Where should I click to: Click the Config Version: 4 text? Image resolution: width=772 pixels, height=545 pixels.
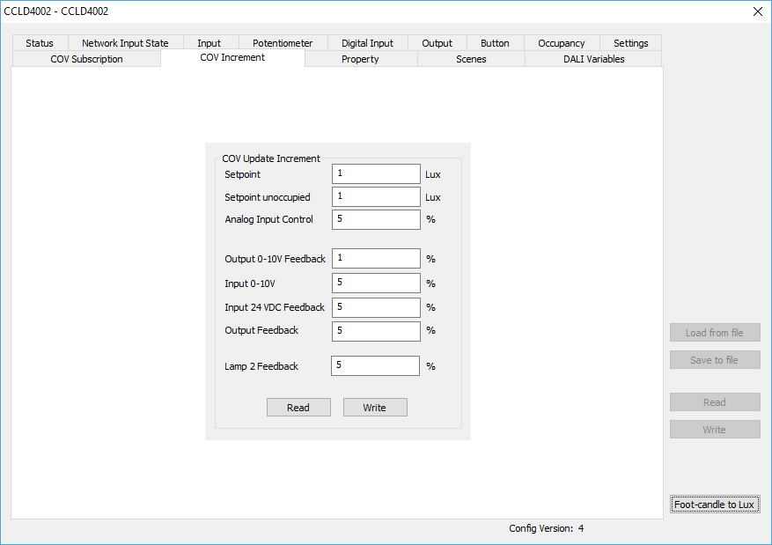(546, 528)
